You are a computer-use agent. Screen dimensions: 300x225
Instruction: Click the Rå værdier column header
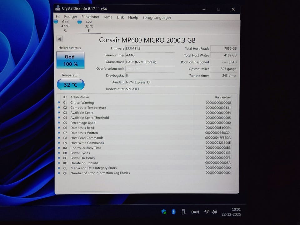coord(223,97)
